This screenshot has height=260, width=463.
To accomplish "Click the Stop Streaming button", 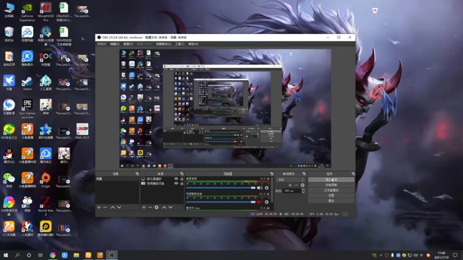I will 331,180.
